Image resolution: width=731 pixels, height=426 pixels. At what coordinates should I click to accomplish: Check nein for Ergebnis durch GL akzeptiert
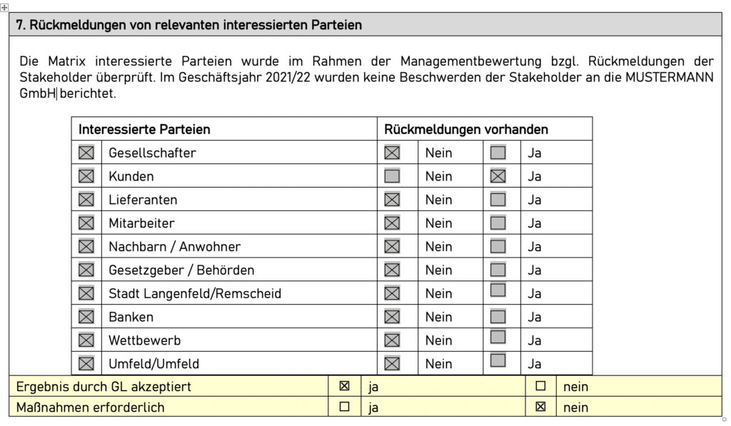540,386
